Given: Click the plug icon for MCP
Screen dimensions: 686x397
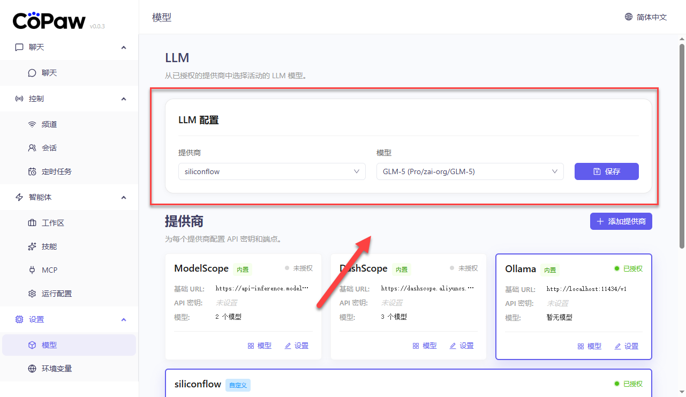Looking at the screenshot, I should [32, 270].
